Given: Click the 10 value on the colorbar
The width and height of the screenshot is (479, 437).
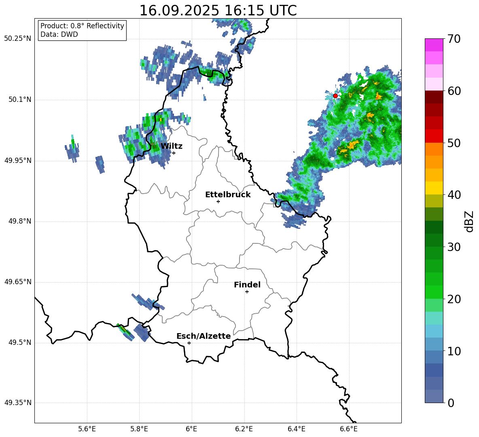Looking at the screenshot, I should (454, 351).
